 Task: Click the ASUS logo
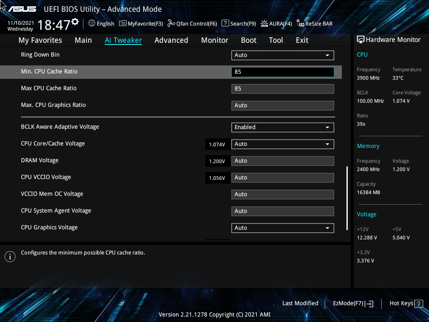tap(22, 9)
